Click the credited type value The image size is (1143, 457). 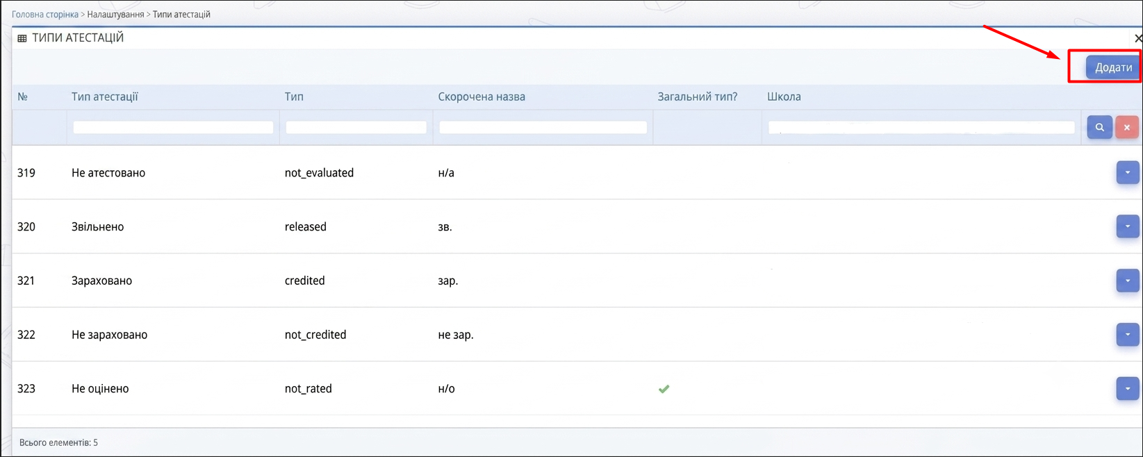tap(304, 281)
